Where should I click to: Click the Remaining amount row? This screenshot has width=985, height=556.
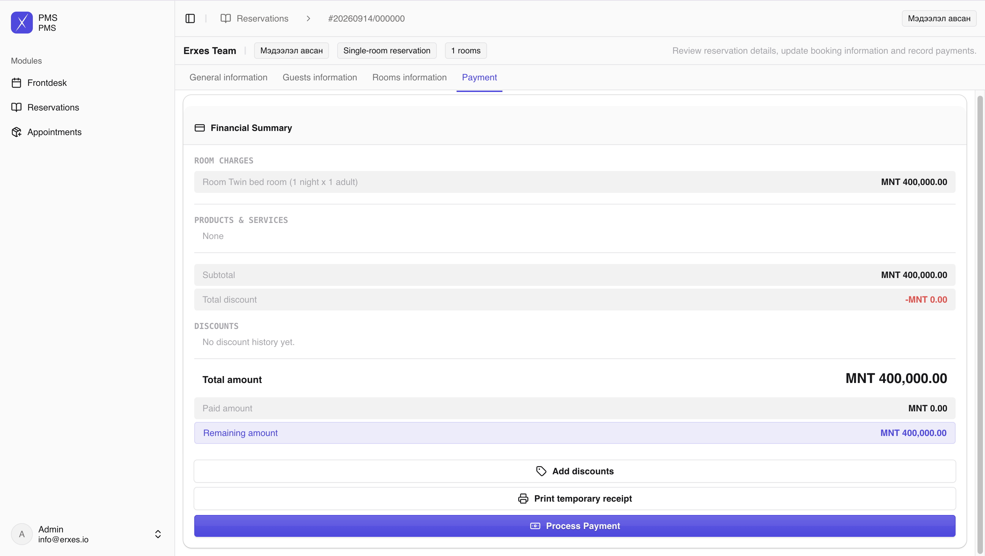(575, 433)
